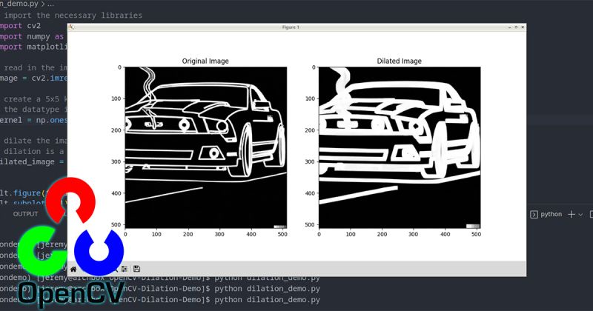
Task: Click the 'np.ones' kernel code line
Action: pyautogui.click(x=33, y=120)
